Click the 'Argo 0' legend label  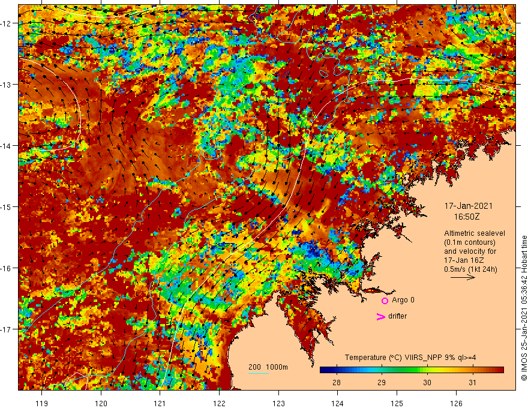[x=403, y=300]
